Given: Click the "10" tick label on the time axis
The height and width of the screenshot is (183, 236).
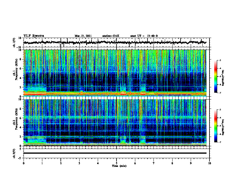Looking at the screenshot, I should (x=209, y=163).
